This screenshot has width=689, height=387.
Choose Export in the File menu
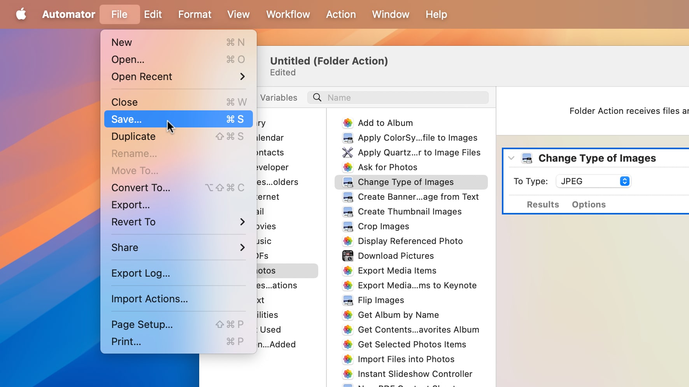[178, 205]
